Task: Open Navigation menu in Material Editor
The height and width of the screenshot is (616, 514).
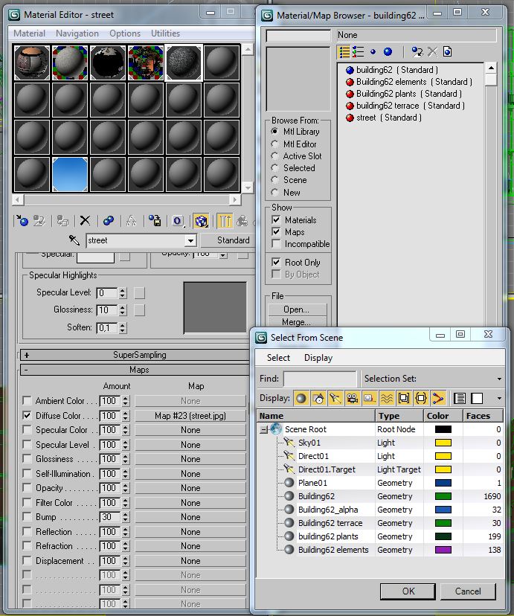Action: pos(77,33)
